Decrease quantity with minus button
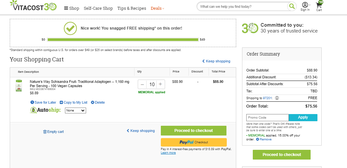The height and width of the screenshot is (168, 347). pyautogui.click(x=142, y=84)
